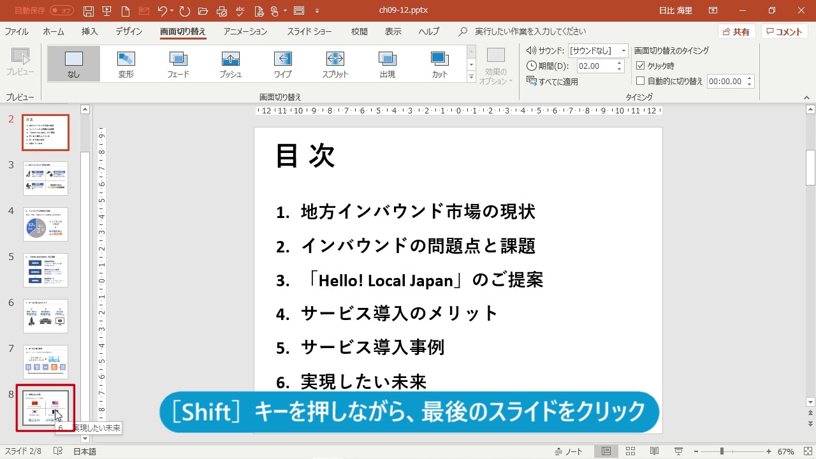Open the ファイル tab
The height and width of the screenshot is (459, 816).
(17, 32)
